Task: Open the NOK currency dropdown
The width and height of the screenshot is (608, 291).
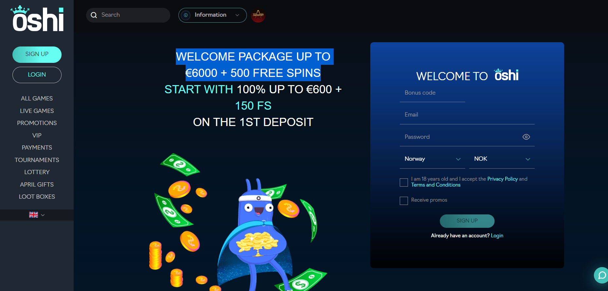Action: [502, 159]
